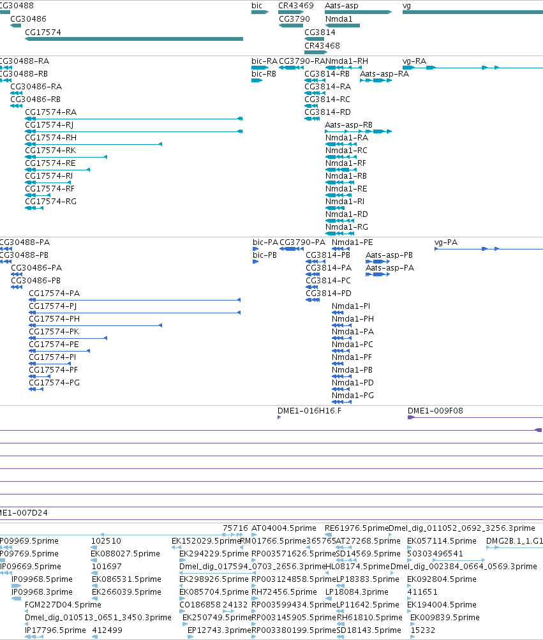Click EST label FGM227D04.5prime
This screenshot has height=640, width=543.
63,605
